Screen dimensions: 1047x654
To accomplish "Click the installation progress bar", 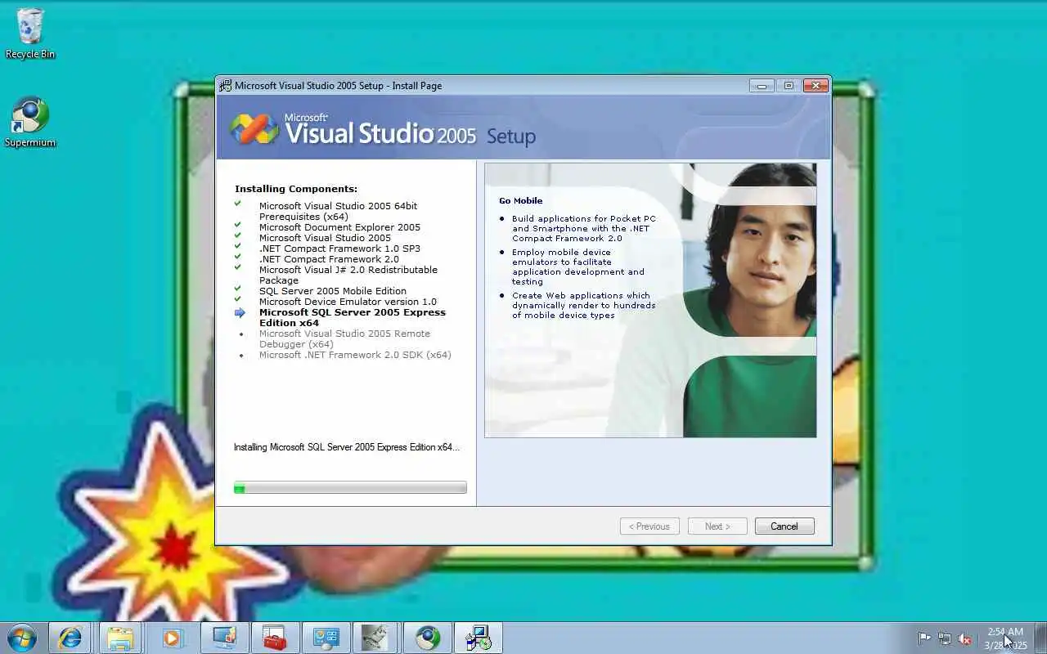I will tap(350, 488).
